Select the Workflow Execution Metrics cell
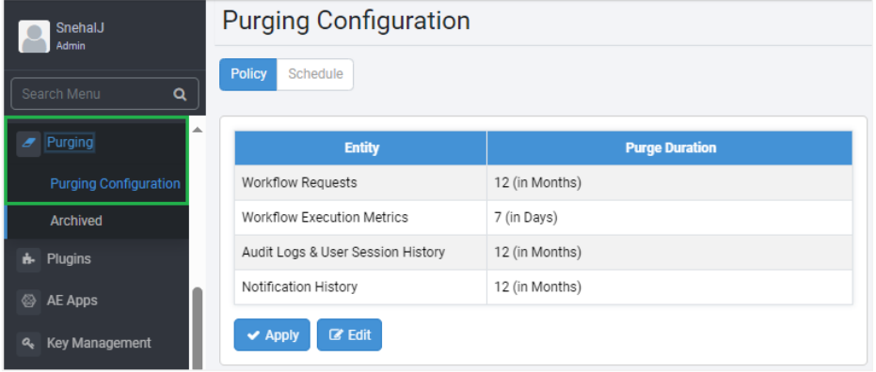Image resolution: width=876 pixels, height=372 pixels. pos(361,218)
